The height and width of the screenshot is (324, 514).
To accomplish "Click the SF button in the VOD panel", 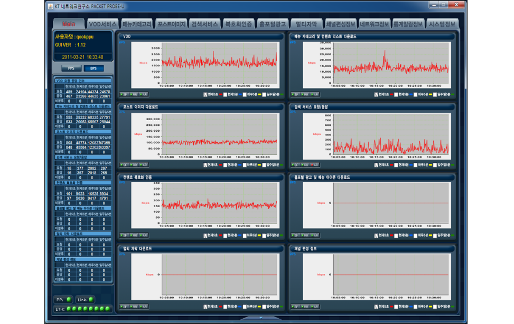I will (x=125, y=94).
